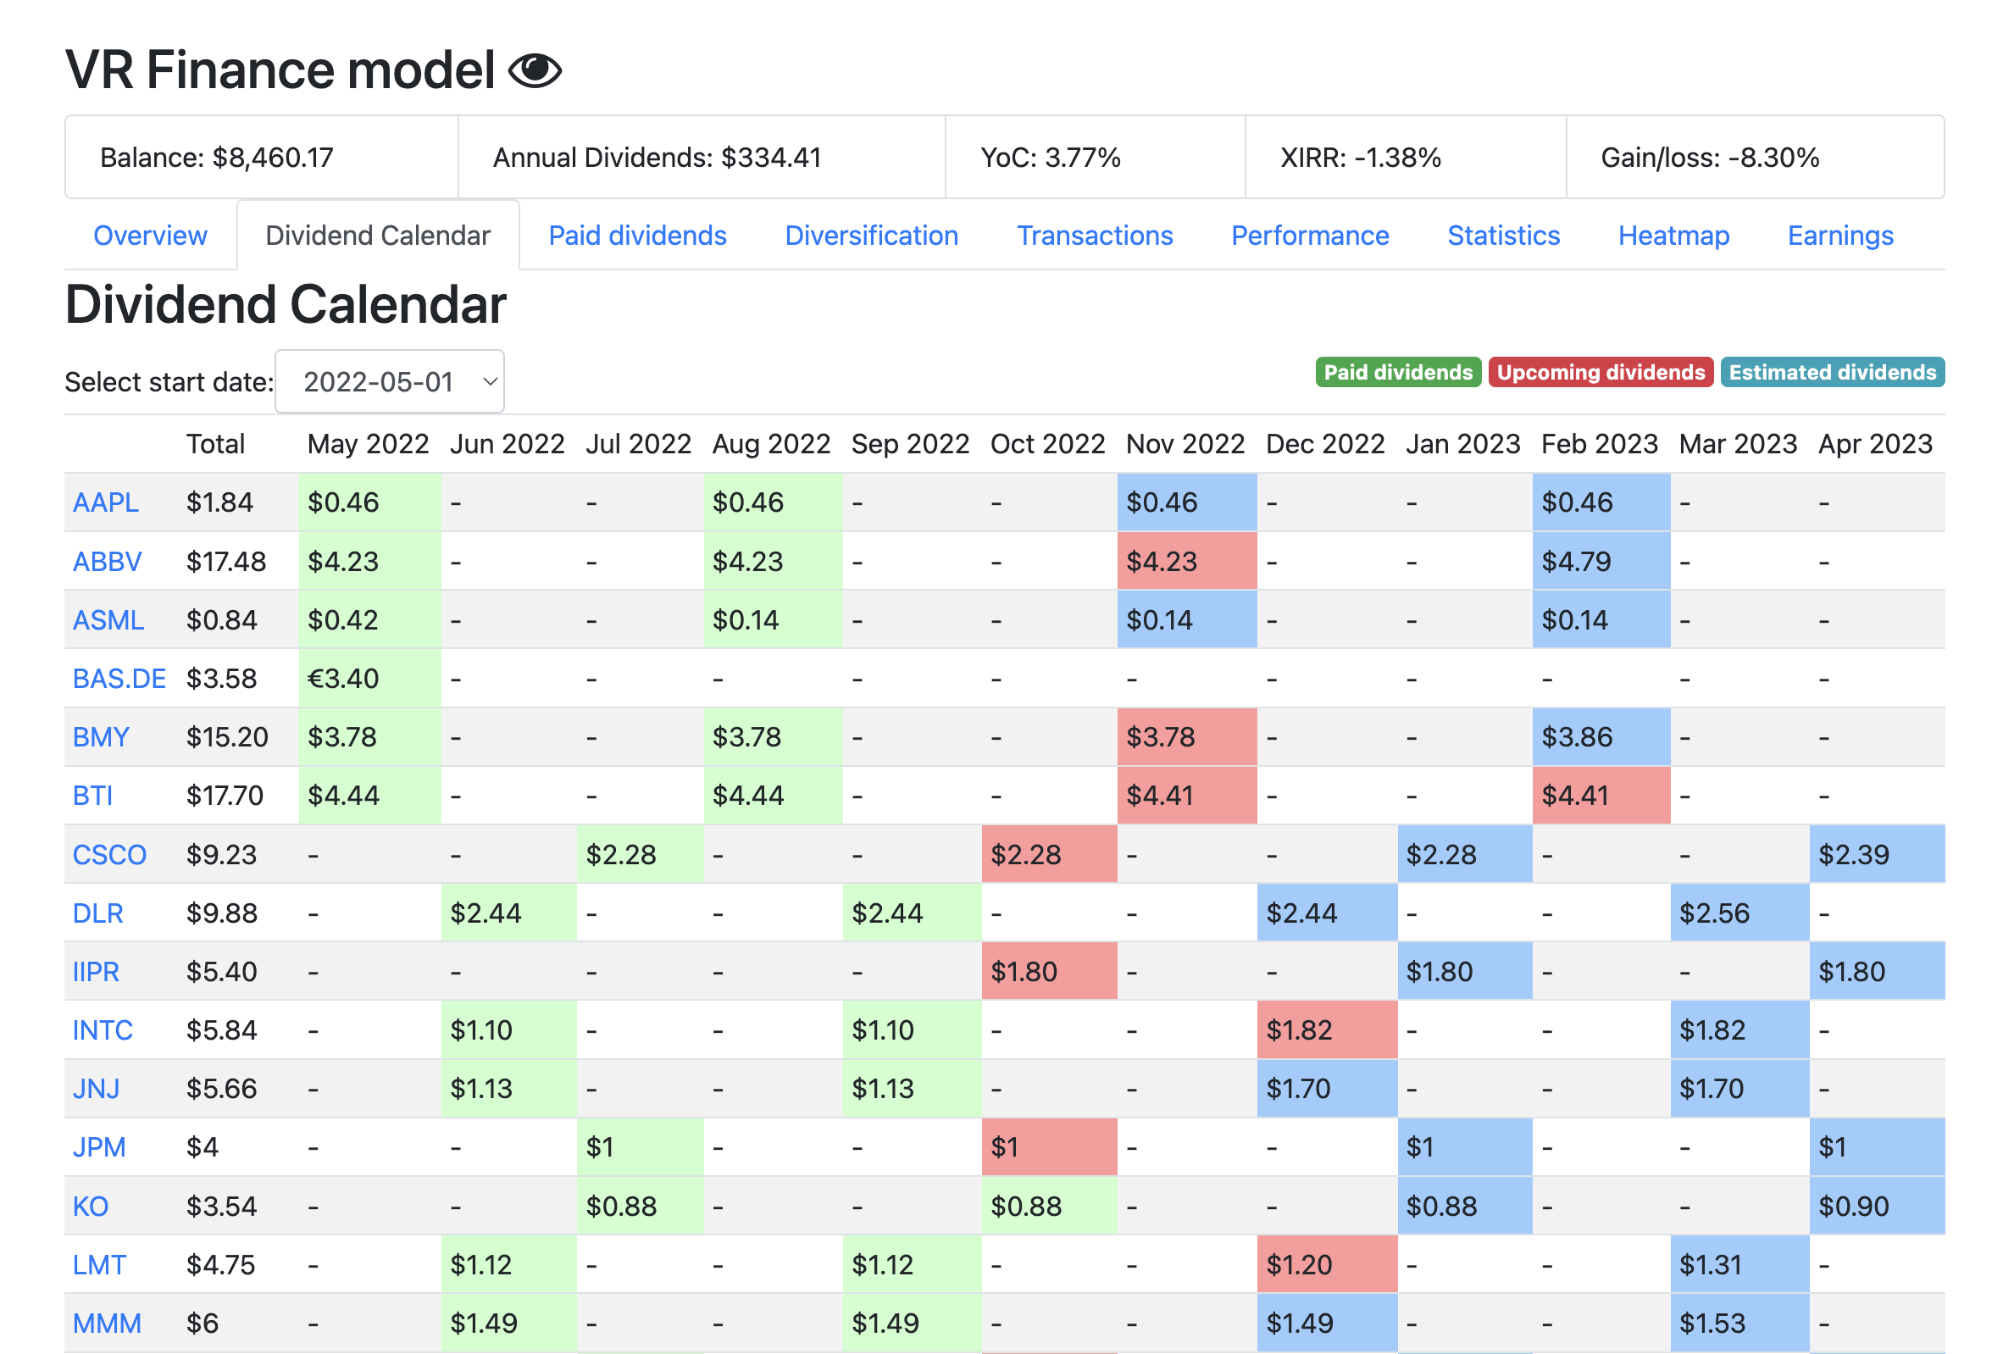The height and width of the screenshot is (1354, 2003).
Task: Click INTC's upcoming $1.82 Dec 2022 cell
Action: pyautogui.click(x=1328, y=1030)
